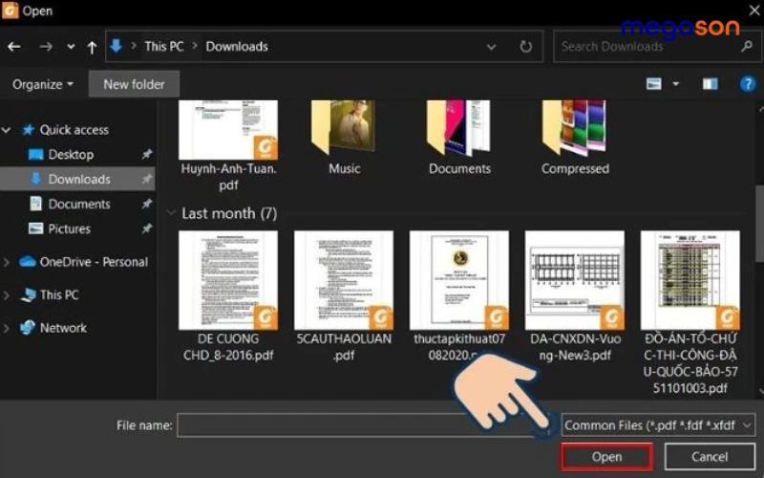
Task: Click the file list vertical scrollbar
Action: 759,225
